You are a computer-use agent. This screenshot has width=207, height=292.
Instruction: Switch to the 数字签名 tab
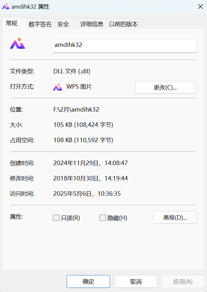point(40,24)
